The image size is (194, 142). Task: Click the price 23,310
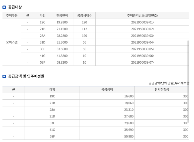click(x=129, y=110)
